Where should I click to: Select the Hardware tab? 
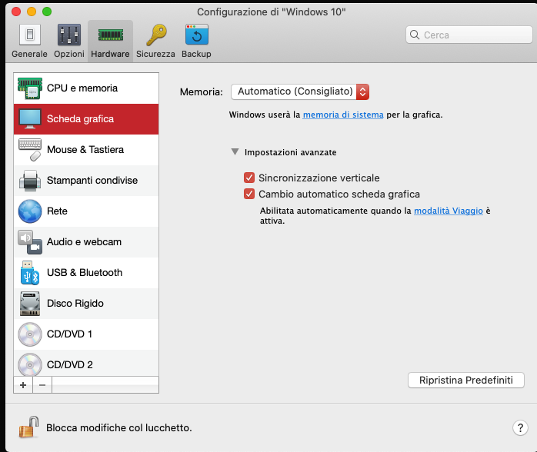110,41
